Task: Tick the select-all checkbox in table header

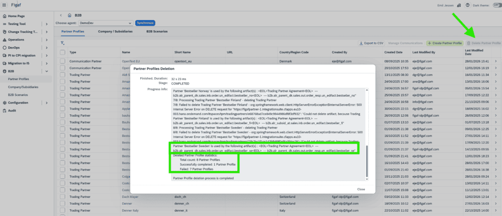Action: pyautogui.click(x=62, y=52)
